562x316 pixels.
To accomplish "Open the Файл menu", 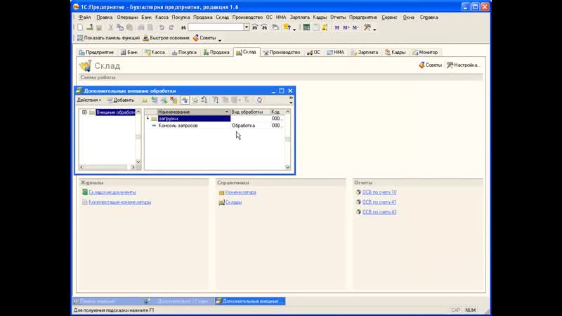I will tap(84, 17).
